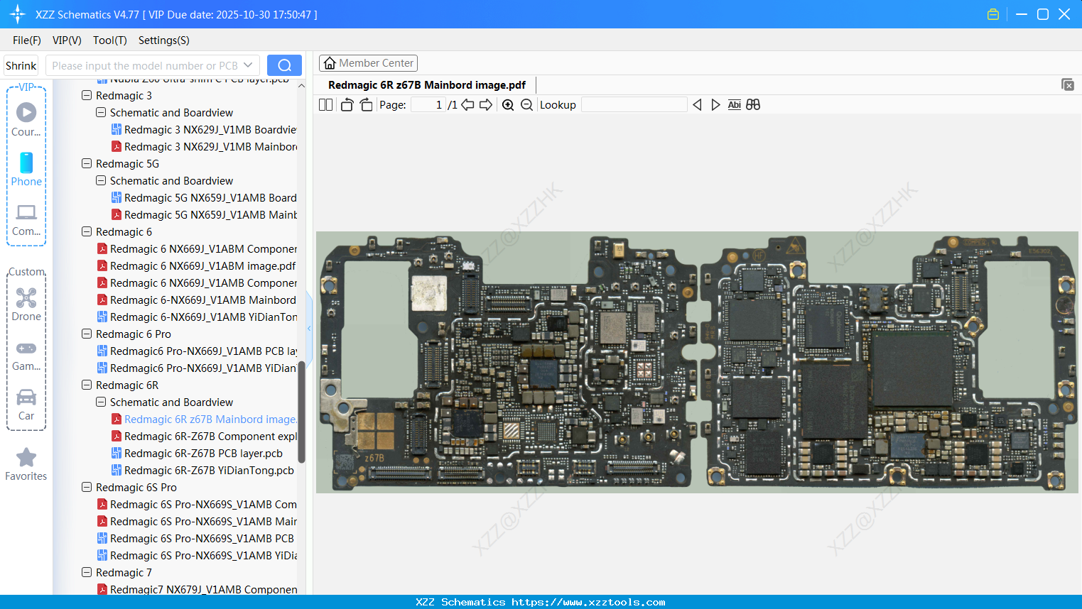Open search using the binoculars icon
This screenshot has height=609, width=1082.
(x=753, y=104)
